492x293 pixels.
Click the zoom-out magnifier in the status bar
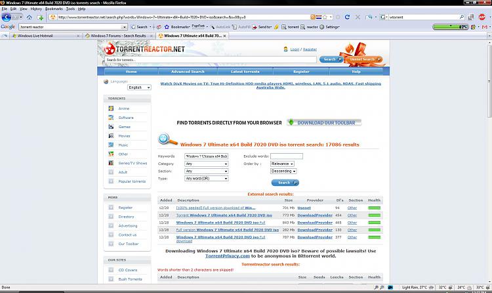pyautogui.click(x=382, y=287)
